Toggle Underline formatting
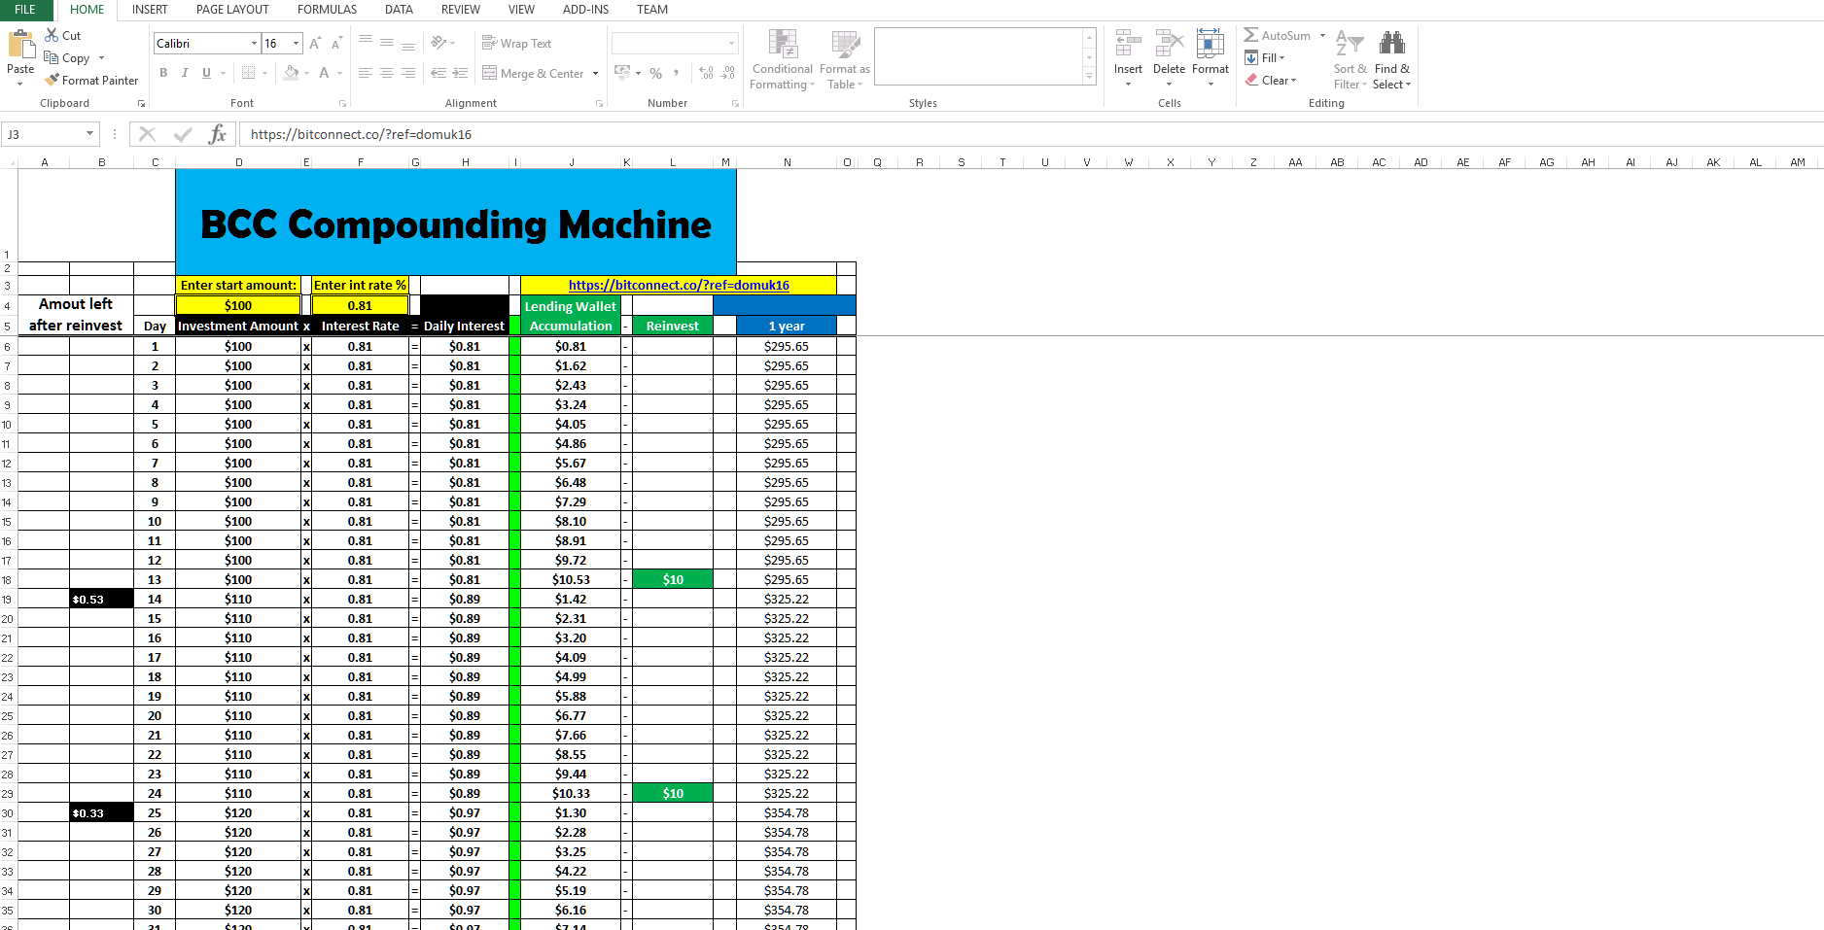 pos(206,73)
